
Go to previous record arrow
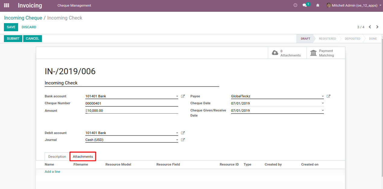point(370,27)
